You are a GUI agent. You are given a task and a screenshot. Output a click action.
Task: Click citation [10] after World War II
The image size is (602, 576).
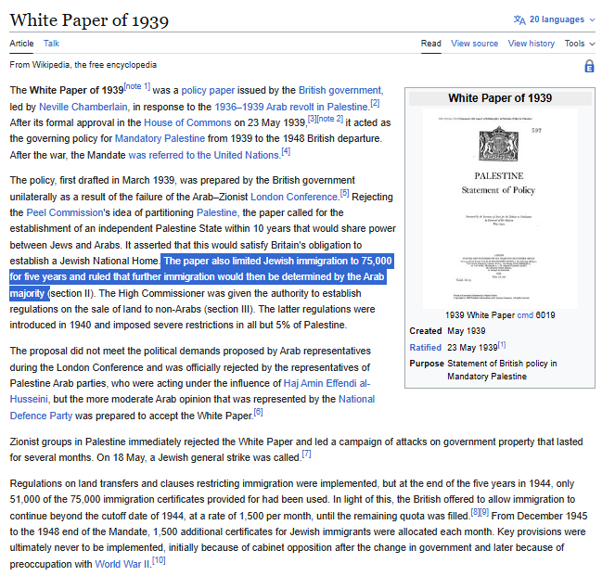(x=159, y=560)
